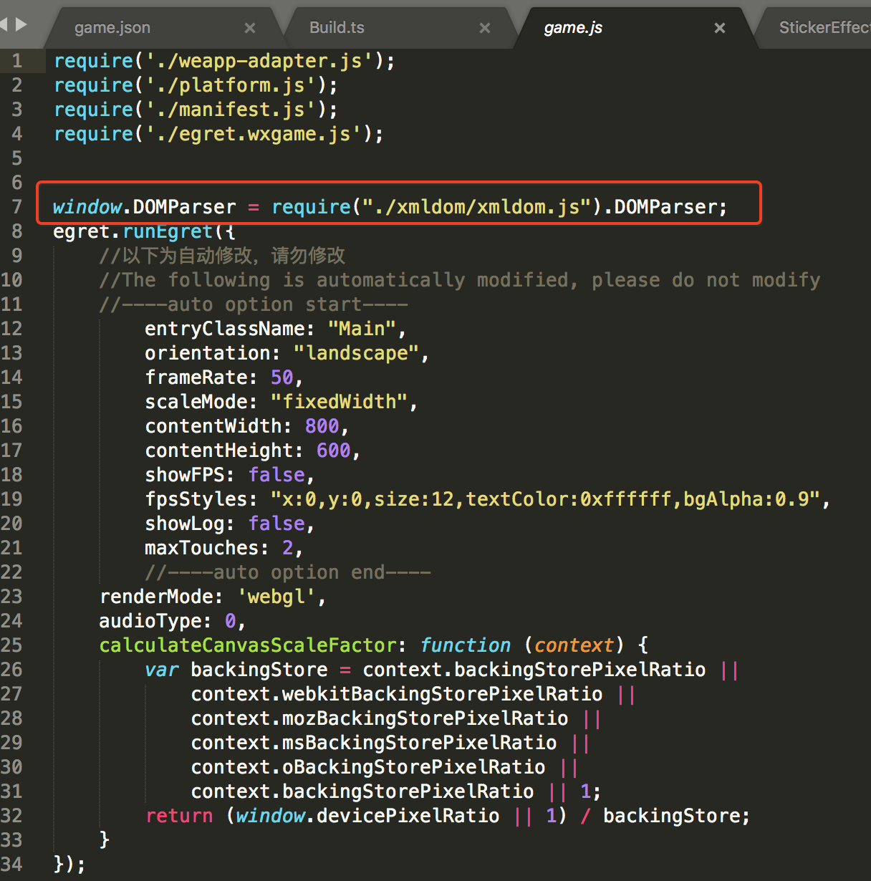
Task: Click the return keyword on line 32
Action: 179,816
